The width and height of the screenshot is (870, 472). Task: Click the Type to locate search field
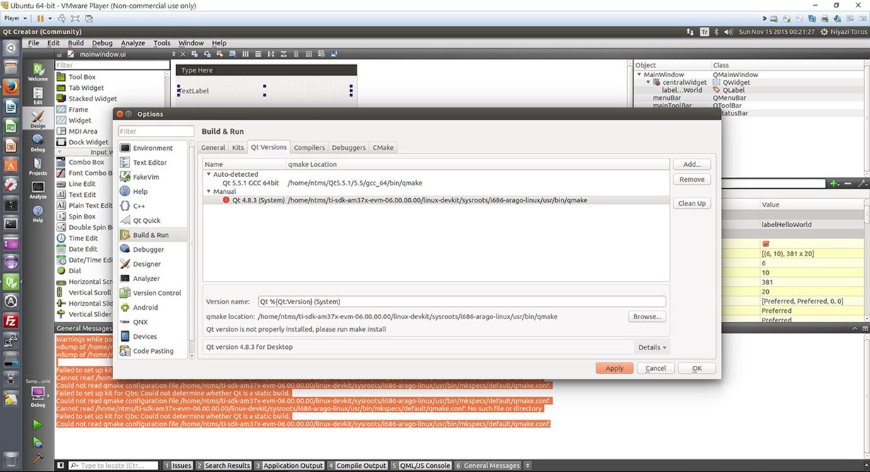coord(113,466)
